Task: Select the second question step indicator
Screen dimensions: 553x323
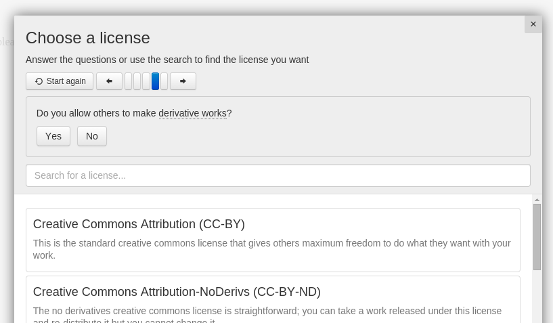Action: point(137,81)
